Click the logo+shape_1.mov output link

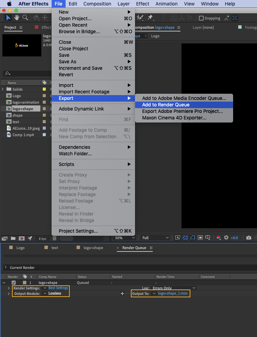pos(173,294)
